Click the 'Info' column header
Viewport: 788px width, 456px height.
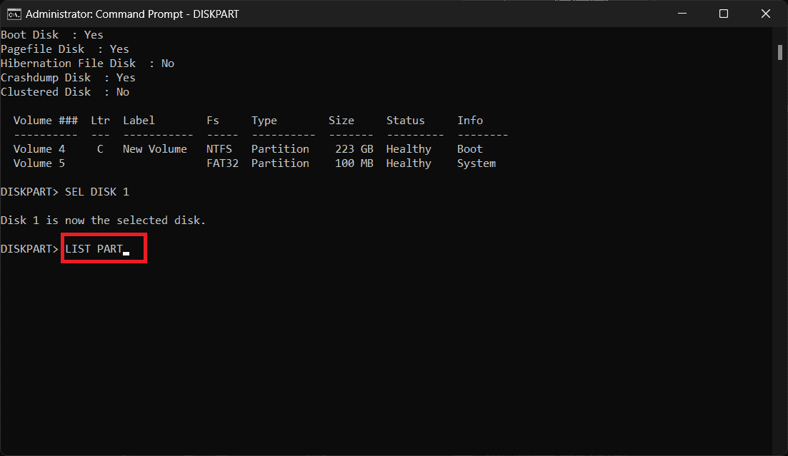tap(470, 121)
